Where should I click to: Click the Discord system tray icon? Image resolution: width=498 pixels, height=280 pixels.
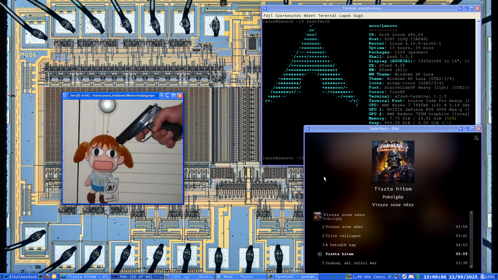[411, 277]
